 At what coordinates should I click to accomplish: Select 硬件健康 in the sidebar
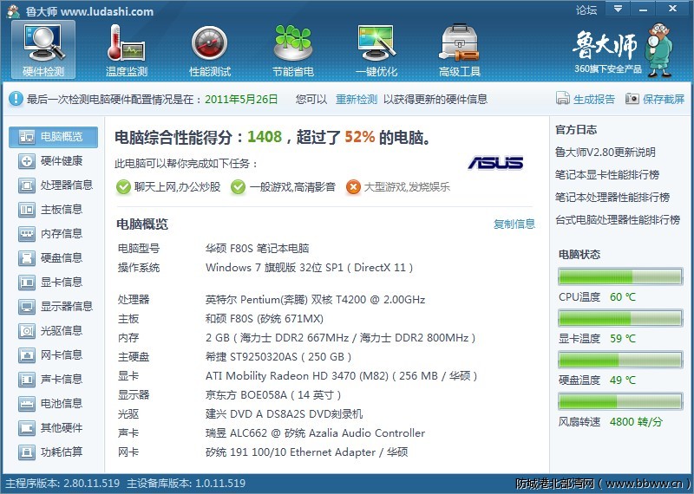(53, 161)
